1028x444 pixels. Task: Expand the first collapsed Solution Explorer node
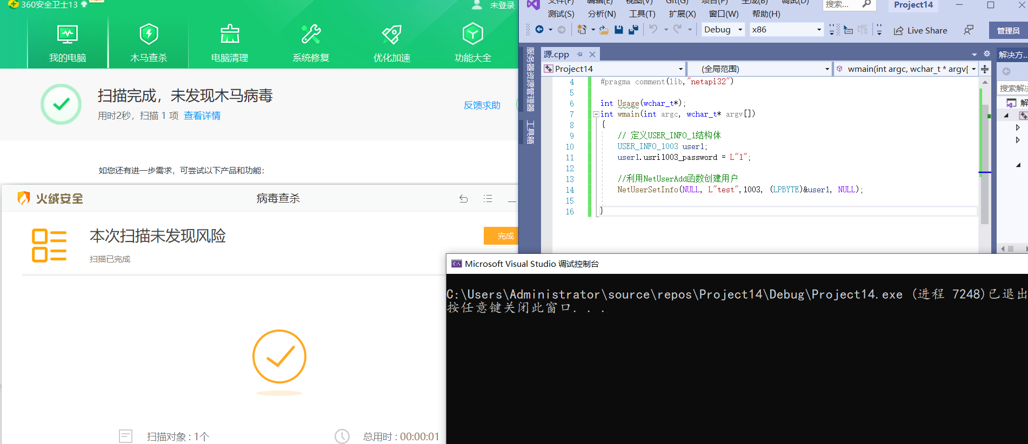tap(1018, 128)
